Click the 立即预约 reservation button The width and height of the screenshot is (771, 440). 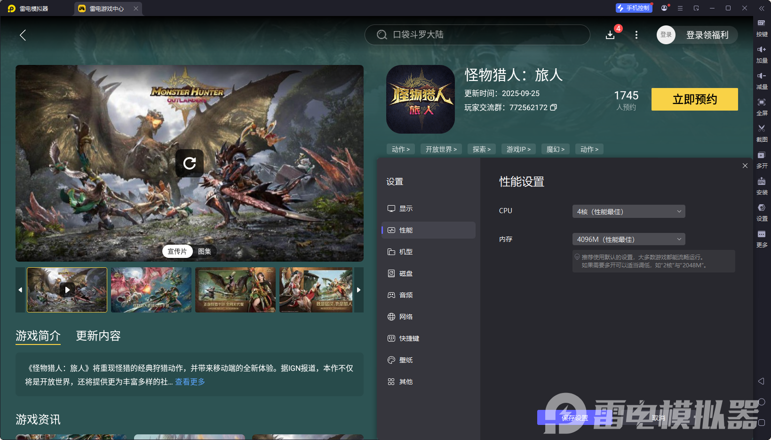click(694, 99)
